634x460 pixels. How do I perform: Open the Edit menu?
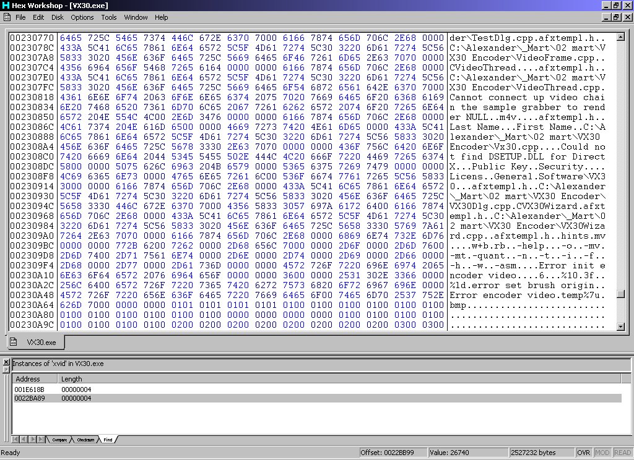(x=38, y=17)
